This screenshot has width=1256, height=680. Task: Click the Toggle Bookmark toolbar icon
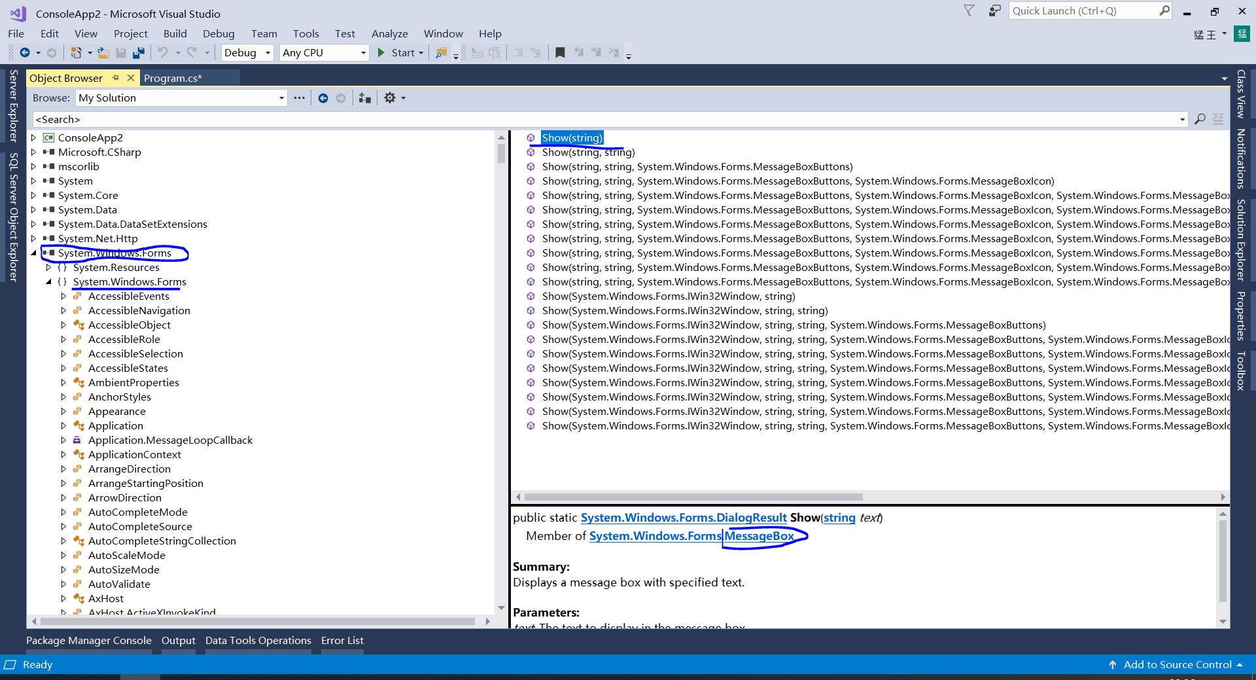560,53
